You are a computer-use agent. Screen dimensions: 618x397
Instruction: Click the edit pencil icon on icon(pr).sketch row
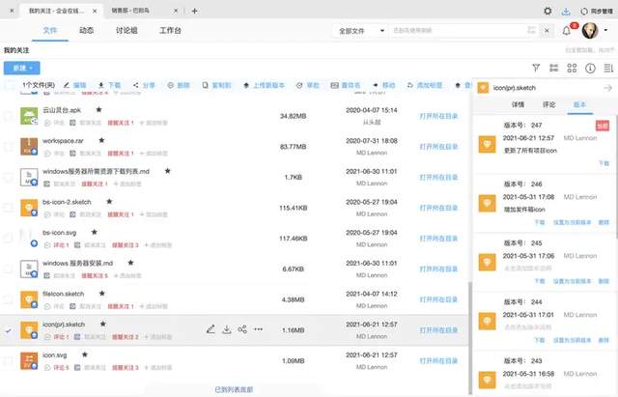click(x=211, y=329)
